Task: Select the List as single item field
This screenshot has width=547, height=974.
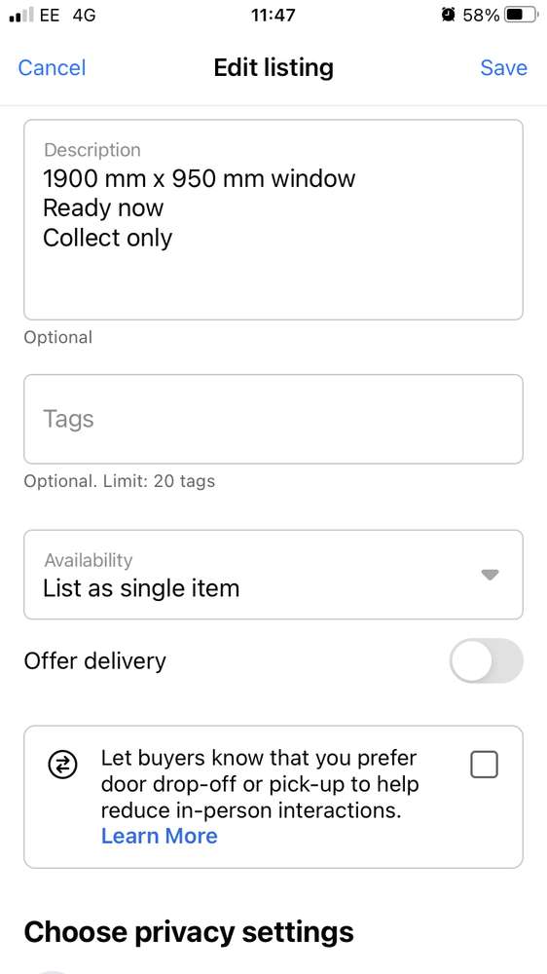Action: tap(273, 575)
